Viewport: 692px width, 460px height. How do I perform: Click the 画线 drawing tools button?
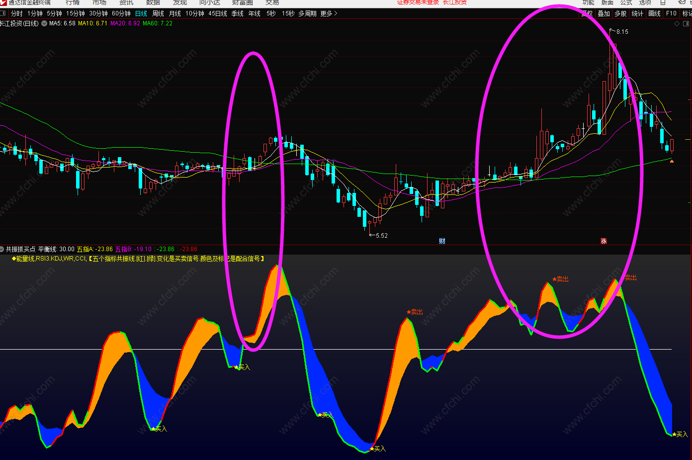click(x=654, y=13)
